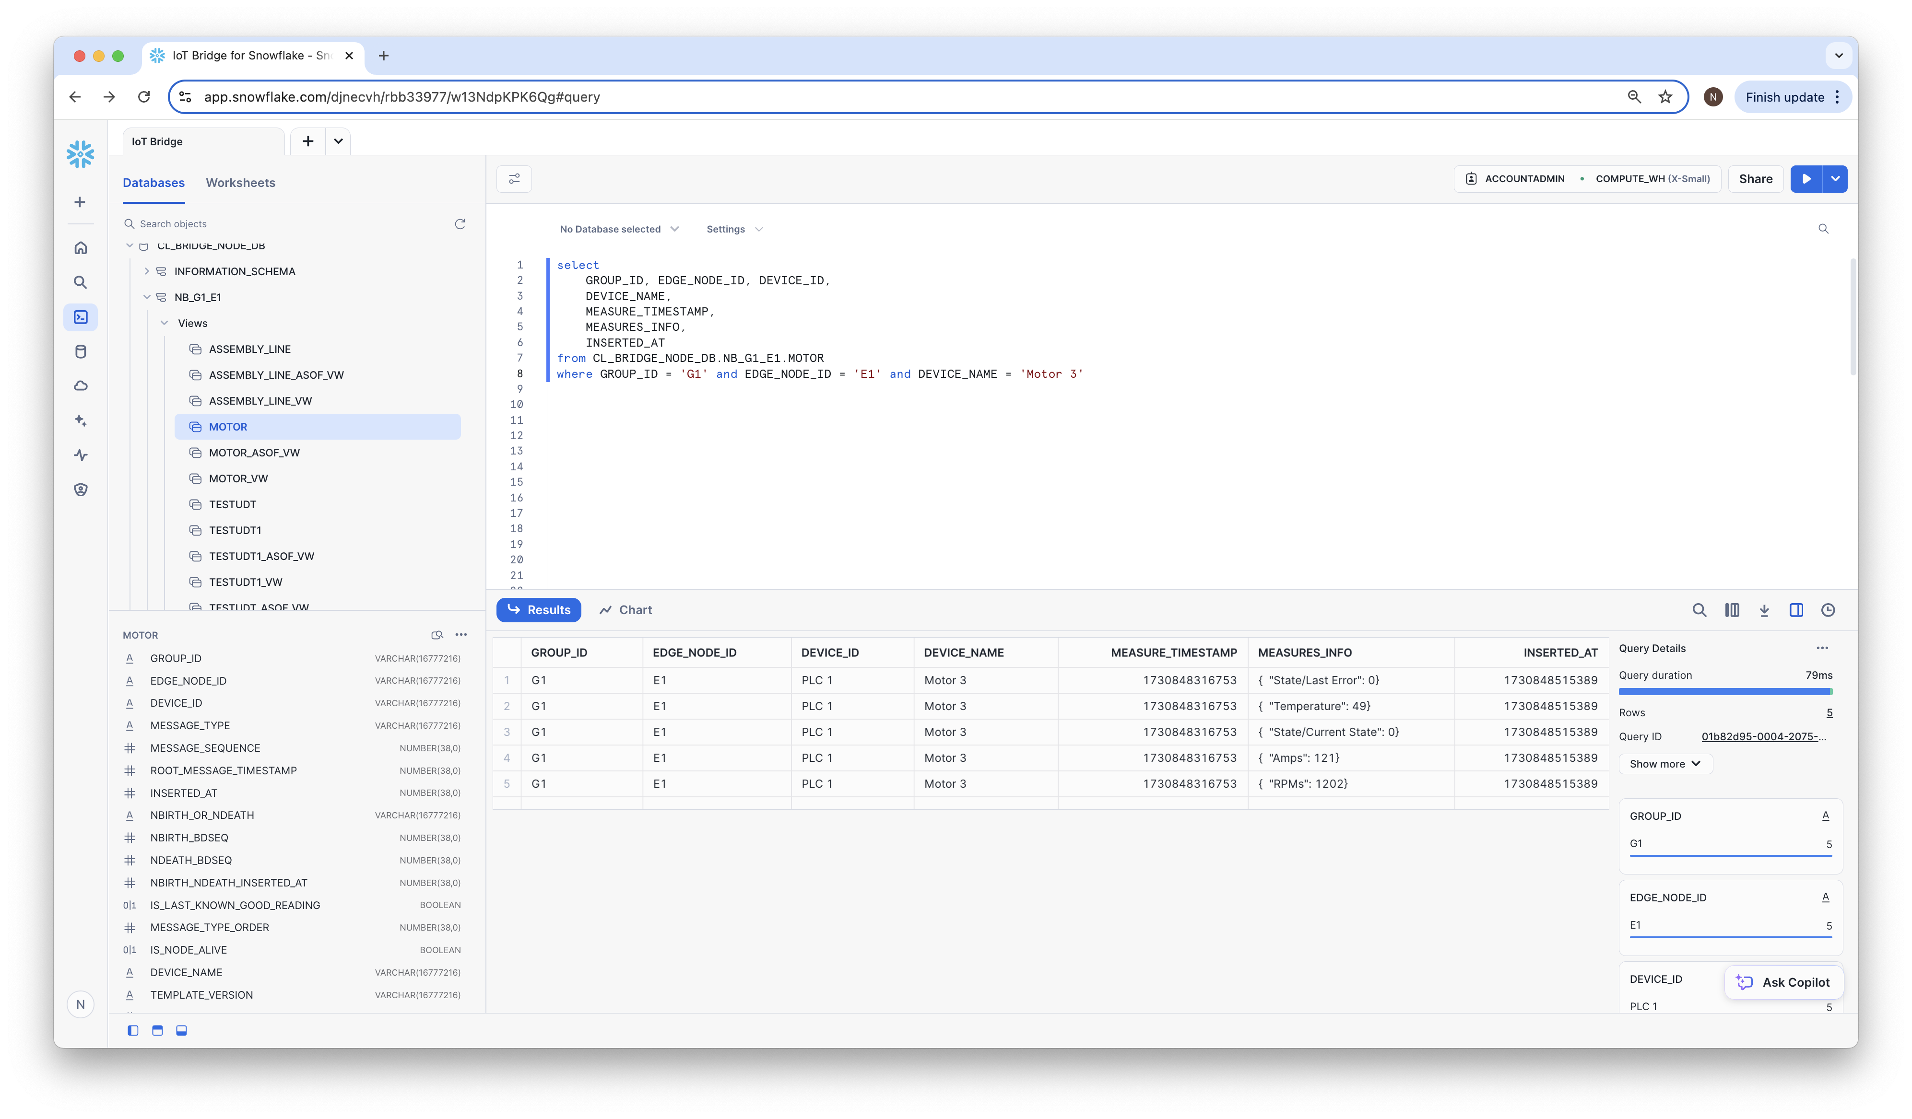Viewport: 1912px width, 1119px height.
Task: Toggle the left sidebar panel visibility
Action: [x=133, y=1030]
